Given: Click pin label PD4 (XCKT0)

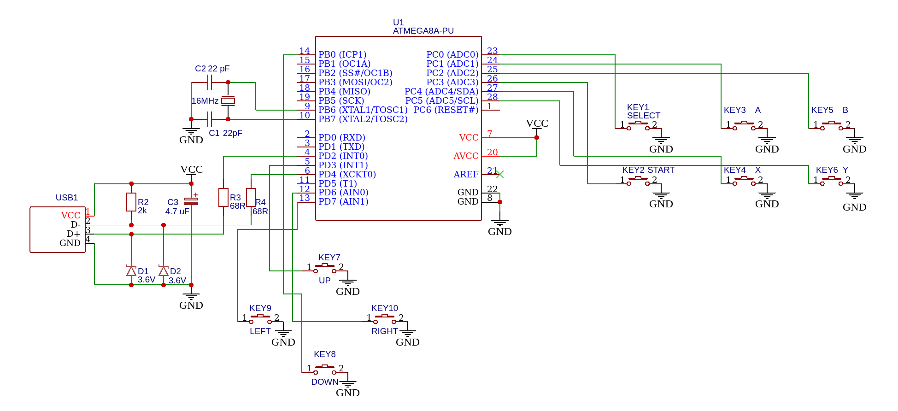Looking at the screenshot, I should click(x=347, y=174).
